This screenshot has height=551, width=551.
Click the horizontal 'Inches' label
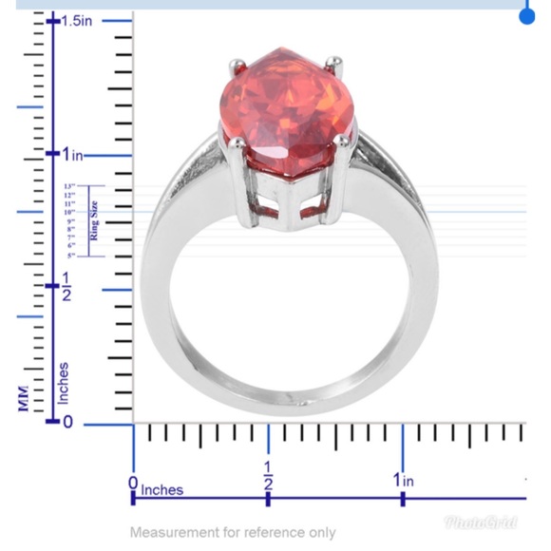tap(162, 490)
